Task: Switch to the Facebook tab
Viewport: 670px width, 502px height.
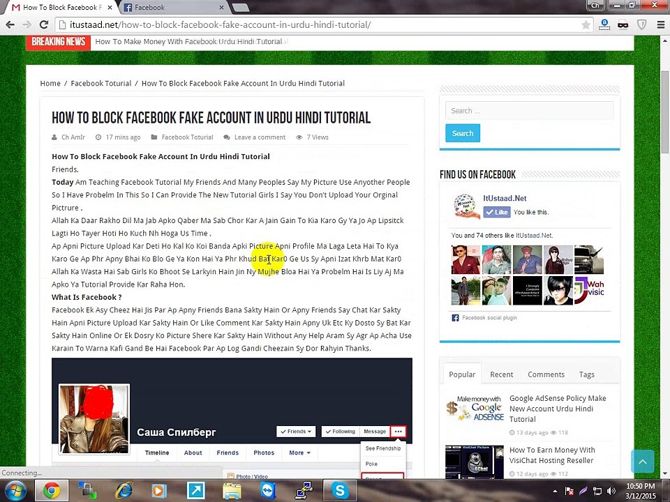Action: (x=173, y=7)
